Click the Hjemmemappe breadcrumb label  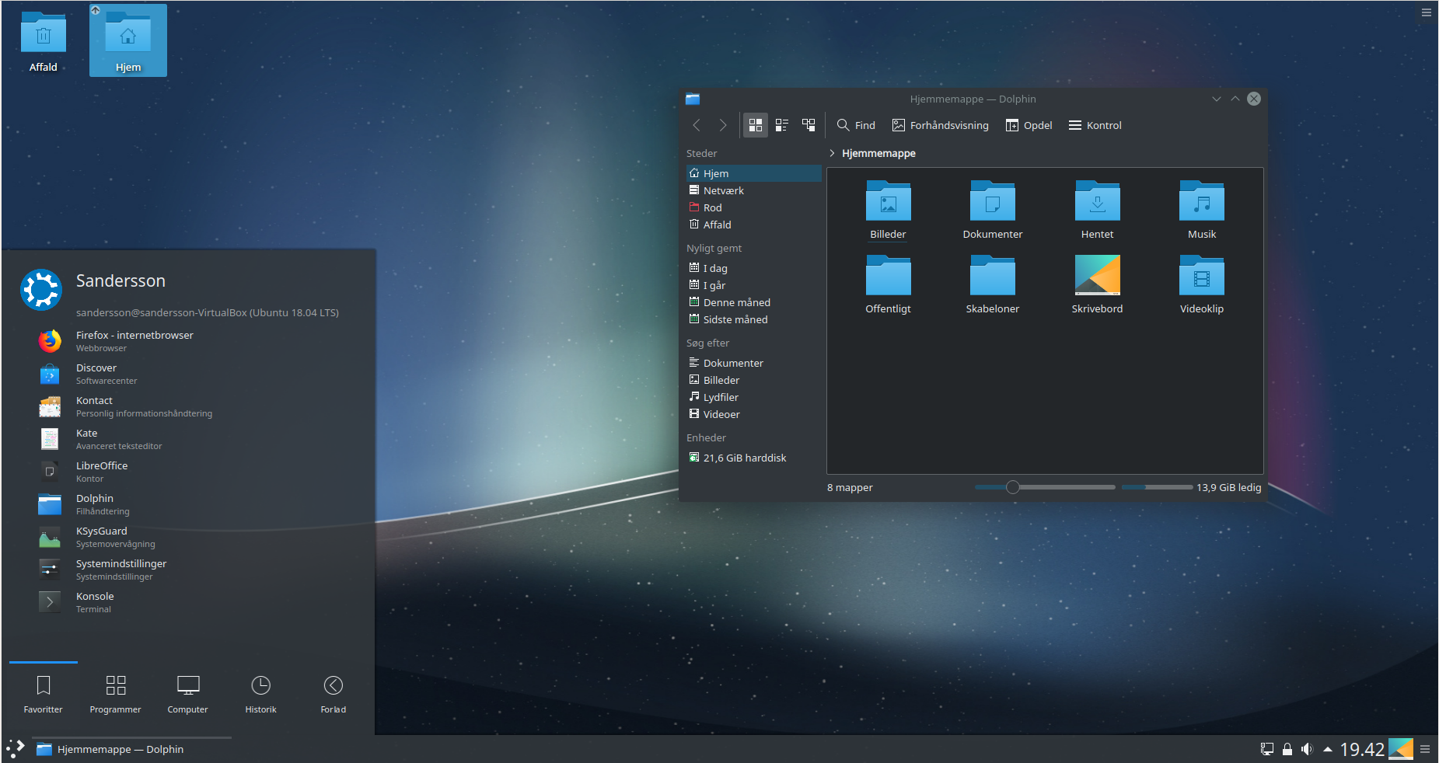(878, 153)
